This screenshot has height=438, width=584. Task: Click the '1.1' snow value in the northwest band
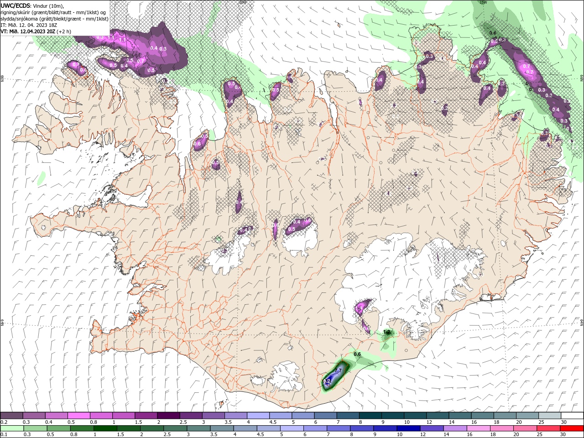(x=122, y=40)
